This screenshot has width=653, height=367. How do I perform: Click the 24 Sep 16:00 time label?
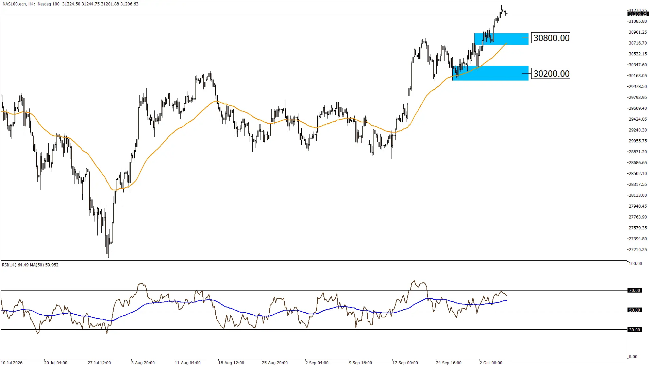[x=449, y=363]
